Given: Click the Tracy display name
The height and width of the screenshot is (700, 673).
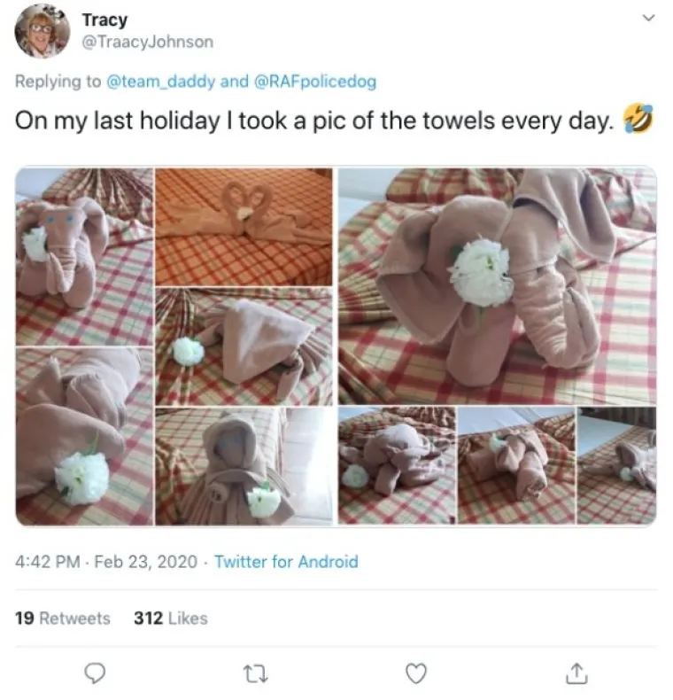Looking at the screenshot, I should (x=104, y=19).
